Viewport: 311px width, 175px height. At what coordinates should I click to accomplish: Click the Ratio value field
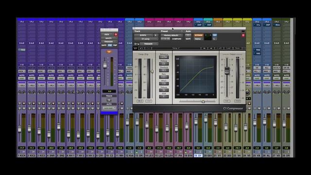point(164,77)
